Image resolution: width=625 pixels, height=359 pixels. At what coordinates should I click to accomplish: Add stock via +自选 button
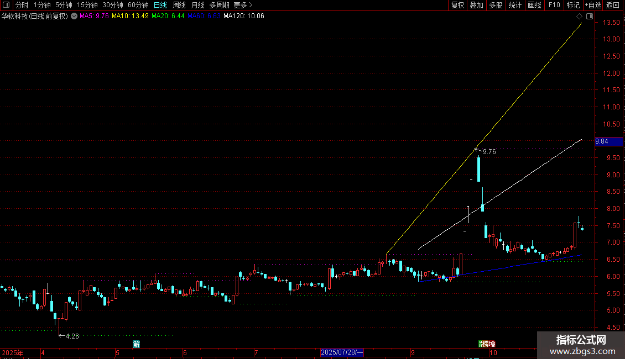593,5
